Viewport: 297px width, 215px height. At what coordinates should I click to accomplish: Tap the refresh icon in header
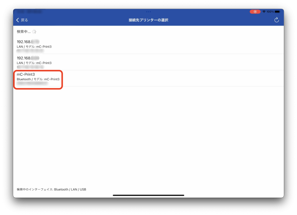277,20
